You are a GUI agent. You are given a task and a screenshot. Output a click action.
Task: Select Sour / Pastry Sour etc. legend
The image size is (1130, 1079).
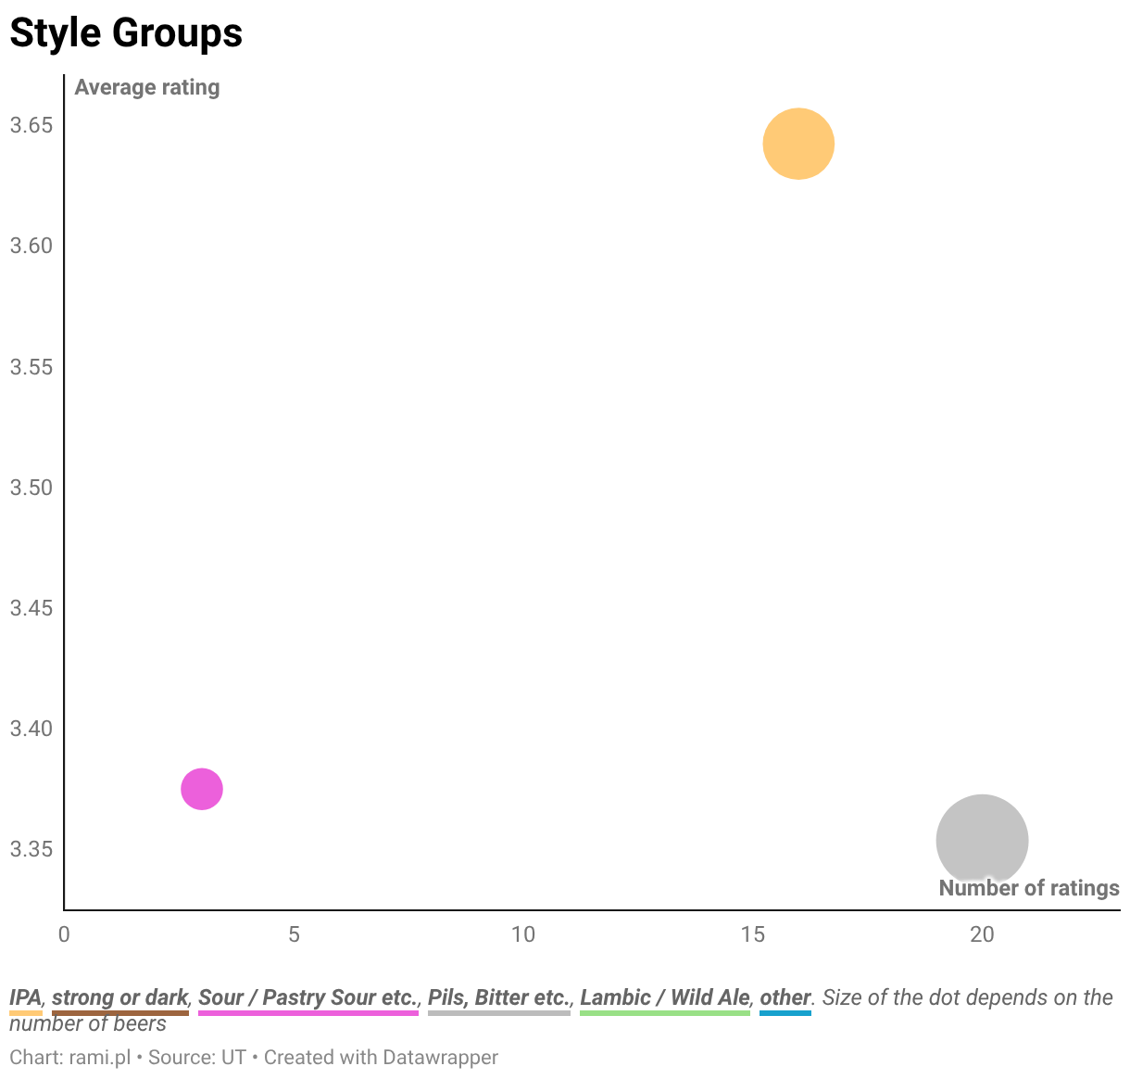[308, 997]
